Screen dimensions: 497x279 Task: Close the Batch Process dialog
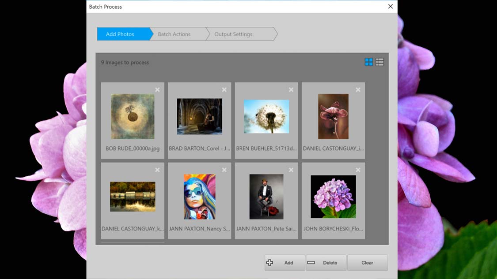390,7
